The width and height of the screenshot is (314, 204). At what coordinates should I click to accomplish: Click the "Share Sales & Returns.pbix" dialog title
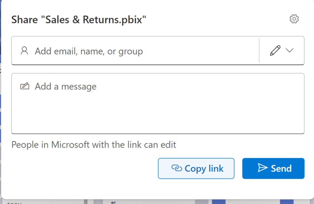point(79,20)
